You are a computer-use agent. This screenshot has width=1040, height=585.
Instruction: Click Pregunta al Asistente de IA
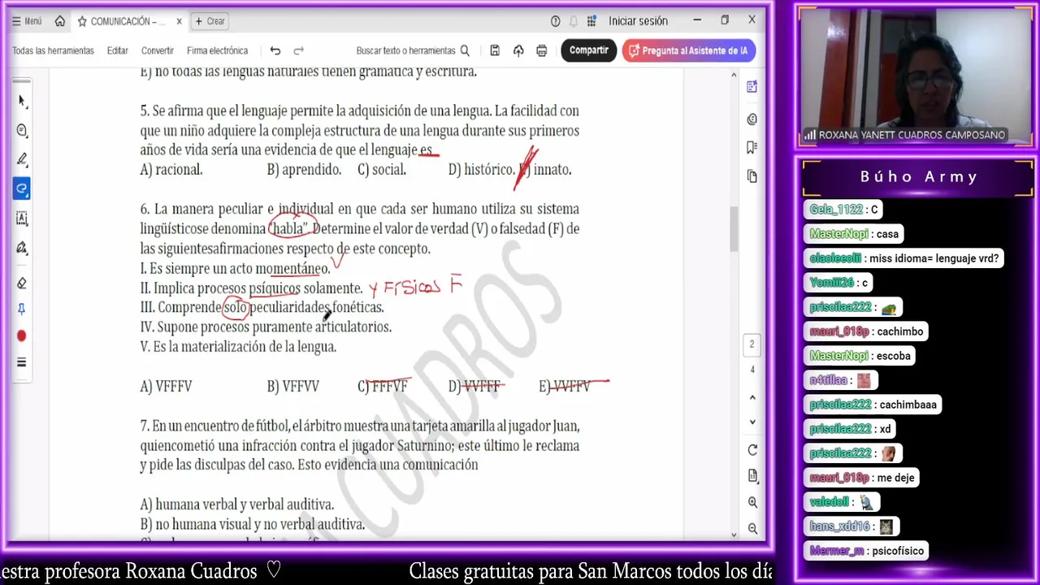click(x=689, y=50)
